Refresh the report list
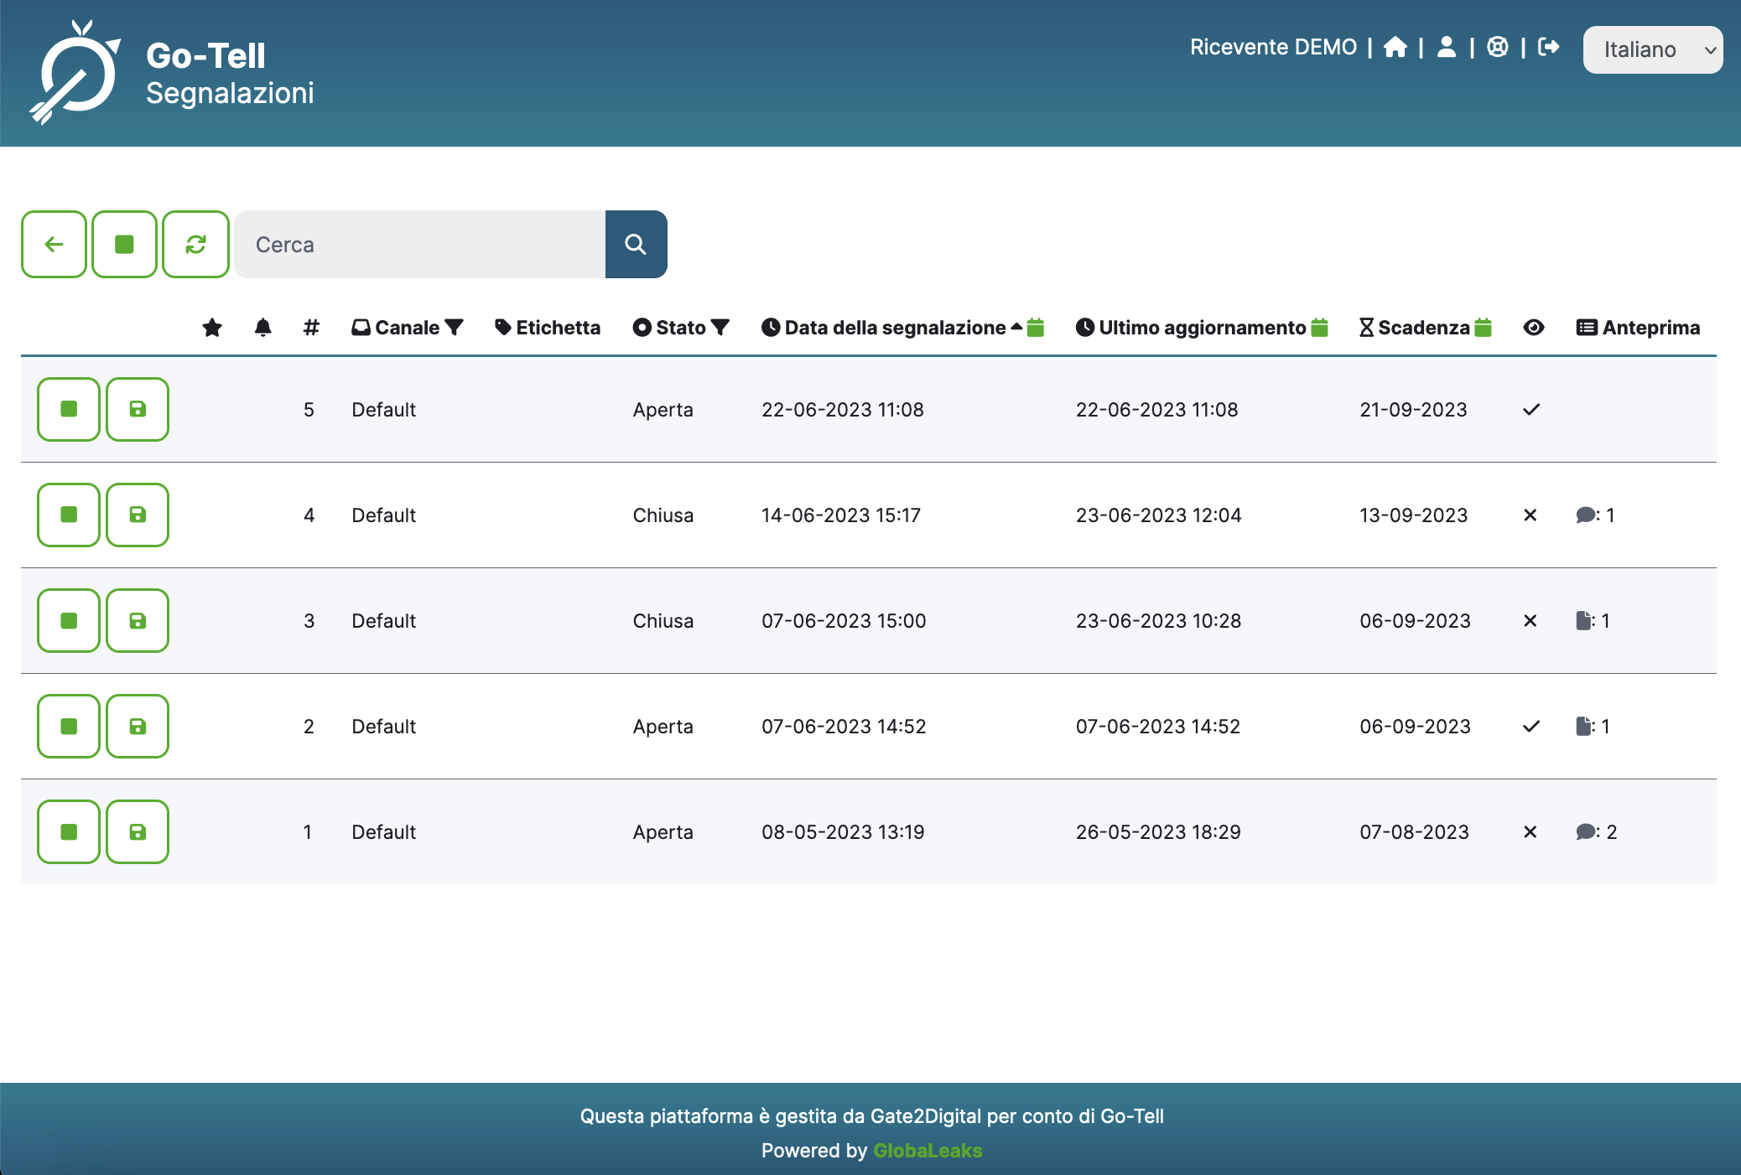 pos(195,244)
